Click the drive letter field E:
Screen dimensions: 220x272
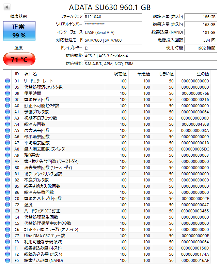[113, 48]
